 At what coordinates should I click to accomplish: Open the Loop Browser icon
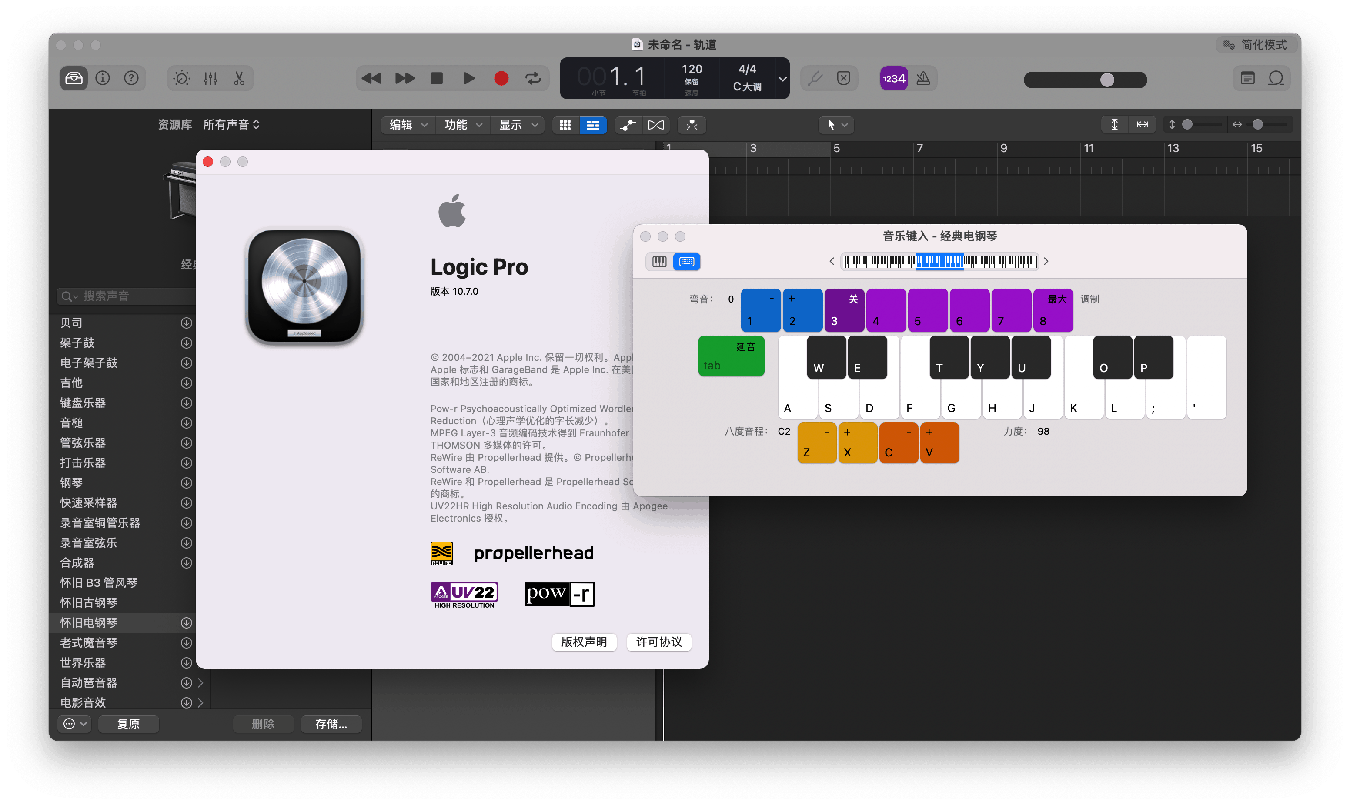click(x=1276, y=79)
